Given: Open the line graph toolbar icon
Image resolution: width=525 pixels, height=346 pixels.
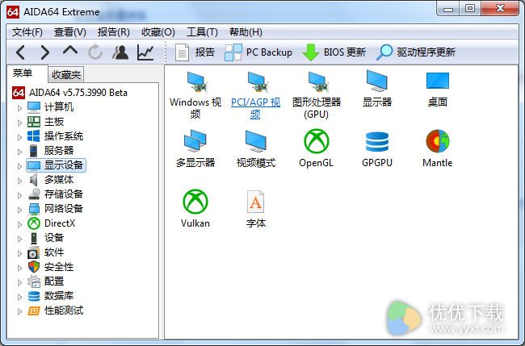Looking at the screenshot, I should (x=145, y=52).
